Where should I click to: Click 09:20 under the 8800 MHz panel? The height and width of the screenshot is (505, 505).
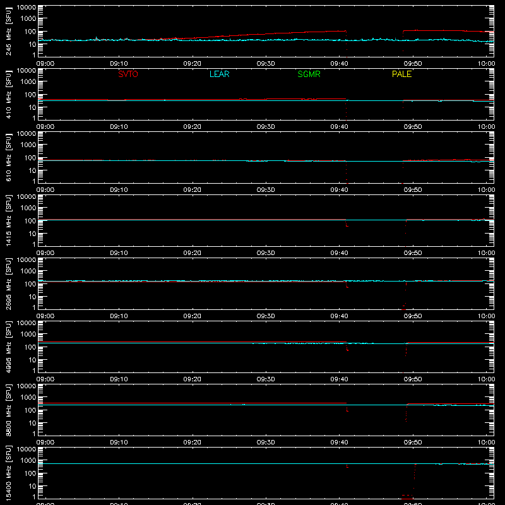193,443
